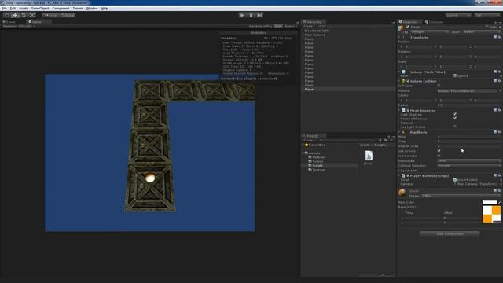This screenshot has width=503, height=283.
Task: Open Transform component gear settings
Action: click(500, 37)
